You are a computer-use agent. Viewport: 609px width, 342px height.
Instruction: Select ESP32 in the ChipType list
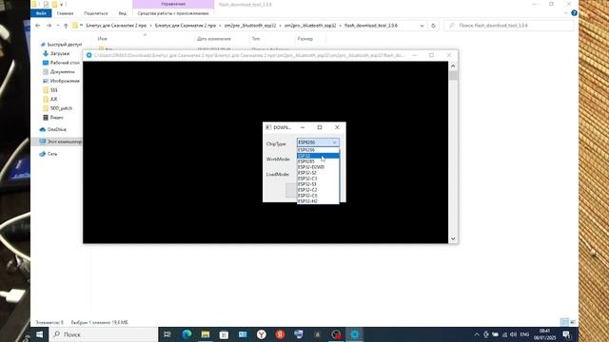click(318, 156)
